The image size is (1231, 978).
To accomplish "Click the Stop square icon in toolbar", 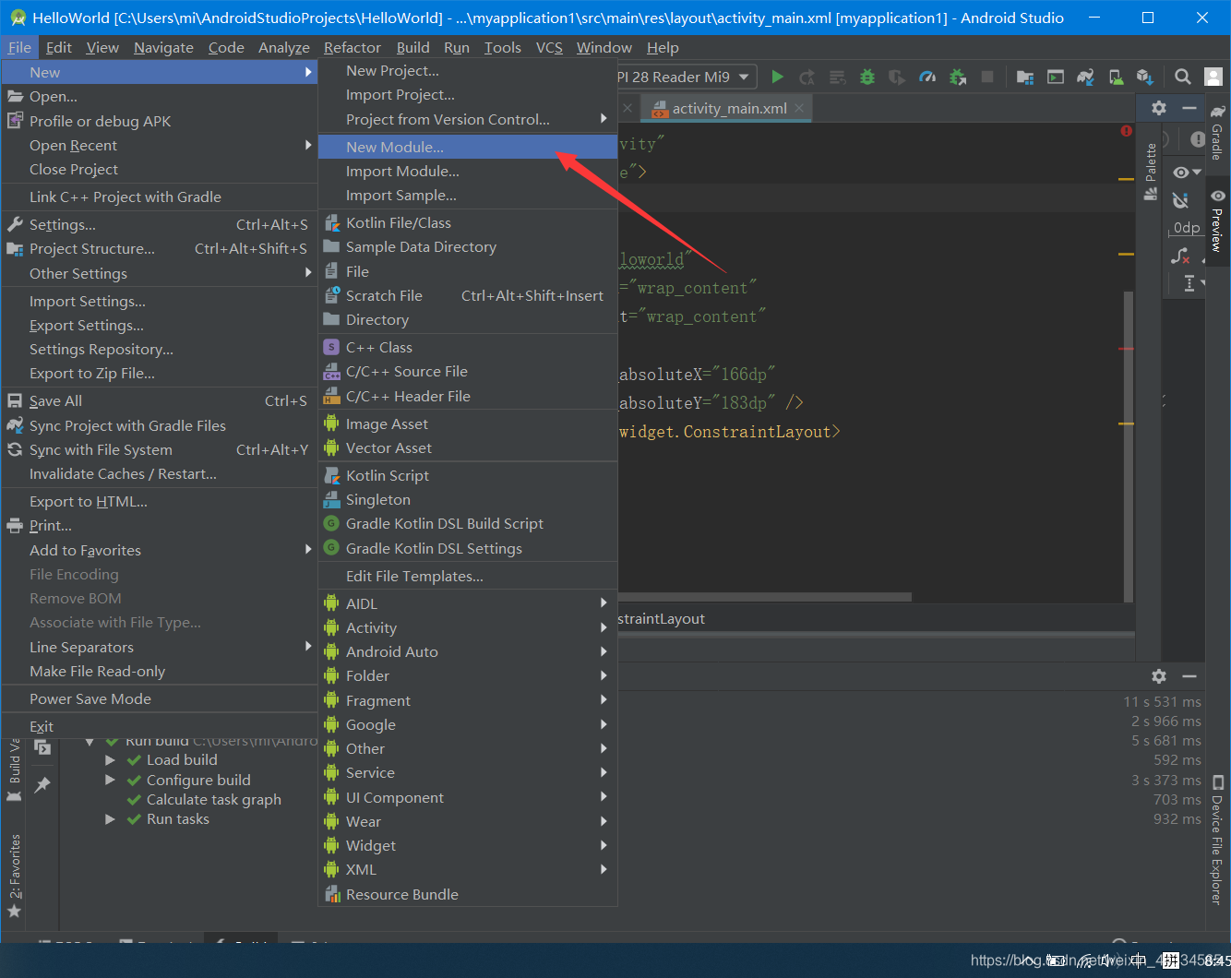I will click(987, 77).
